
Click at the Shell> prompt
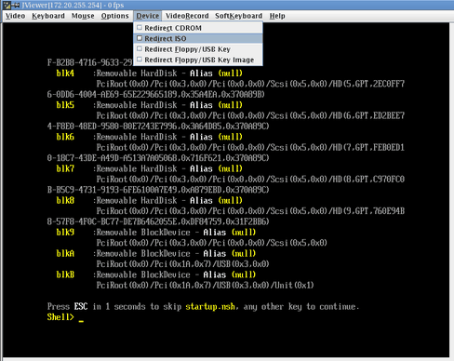coord(60,317)
